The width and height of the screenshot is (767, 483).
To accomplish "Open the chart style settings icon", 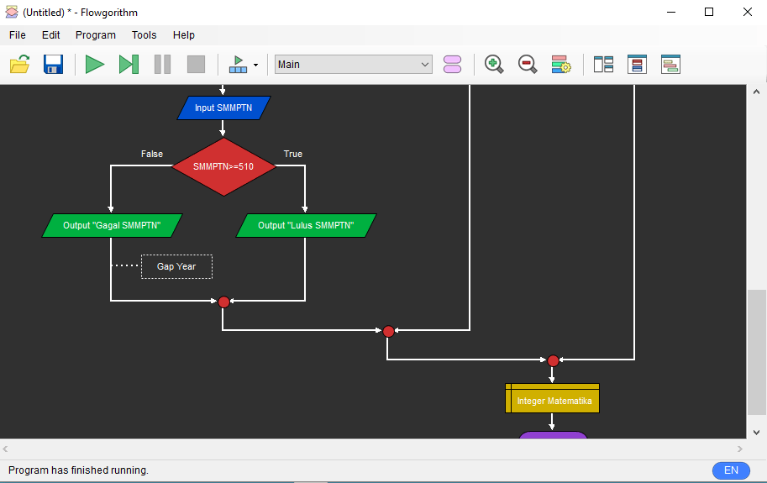I will tap(561, 65).
